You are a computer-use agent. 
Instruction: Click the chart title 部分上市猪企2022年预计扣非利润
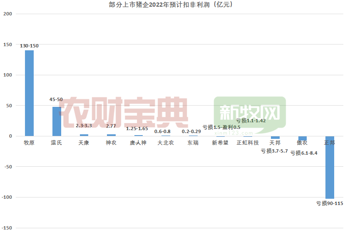pos(171,5)
